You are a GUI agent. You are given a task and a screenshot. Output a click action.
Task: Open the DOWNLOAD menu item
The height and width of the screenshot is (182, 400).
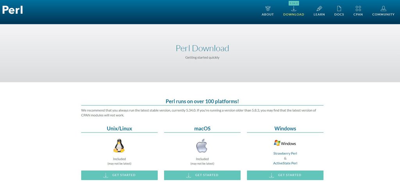[x=294, y=14]
